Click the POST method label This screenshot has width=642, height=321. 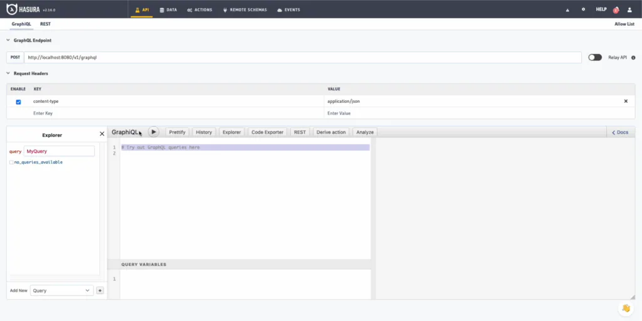[x=15, y=57]
